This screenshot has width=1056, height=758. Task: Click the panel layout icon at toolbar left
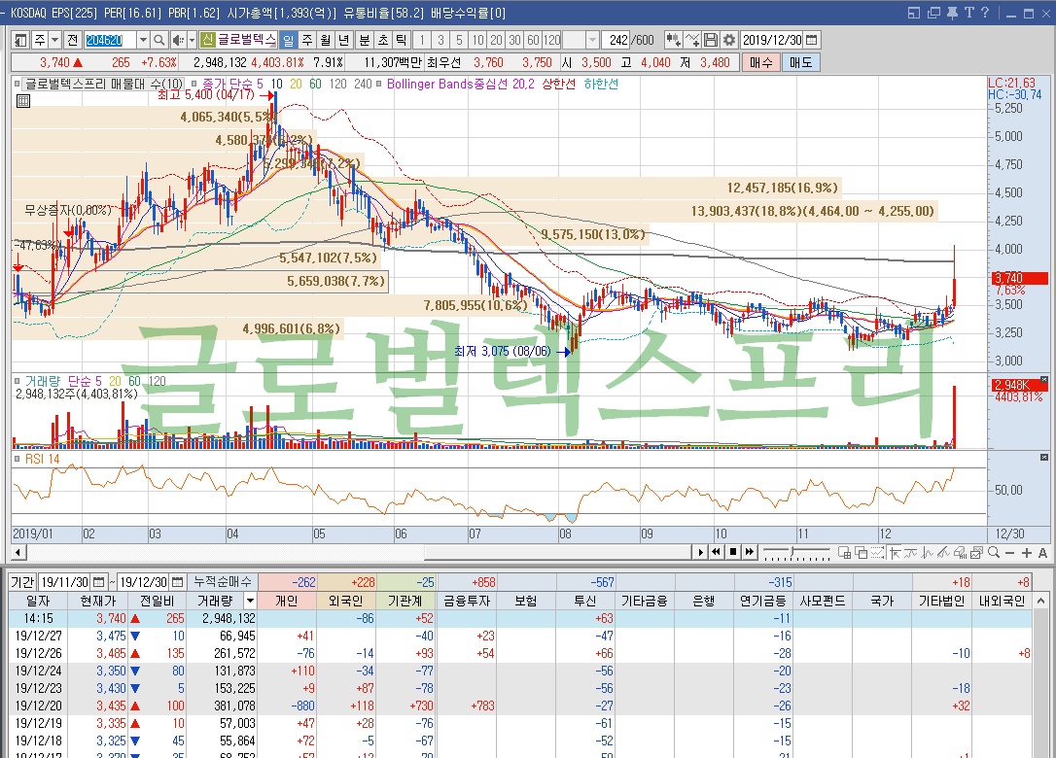[20, 41]
